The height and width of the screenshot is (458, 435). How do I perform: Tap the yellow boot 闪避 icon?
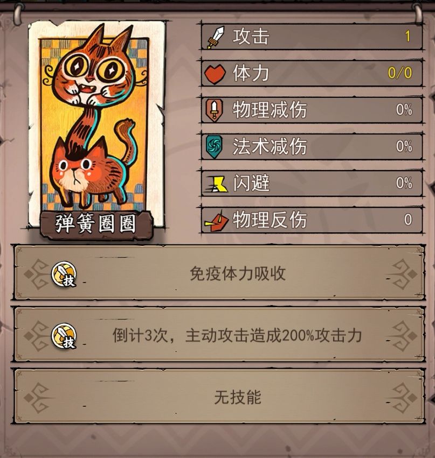click(x=216, y=184)
